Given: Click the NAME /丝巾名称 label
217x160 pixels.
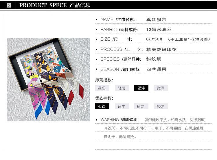Looking at the screenshot, I should click(x=118, y=19).
